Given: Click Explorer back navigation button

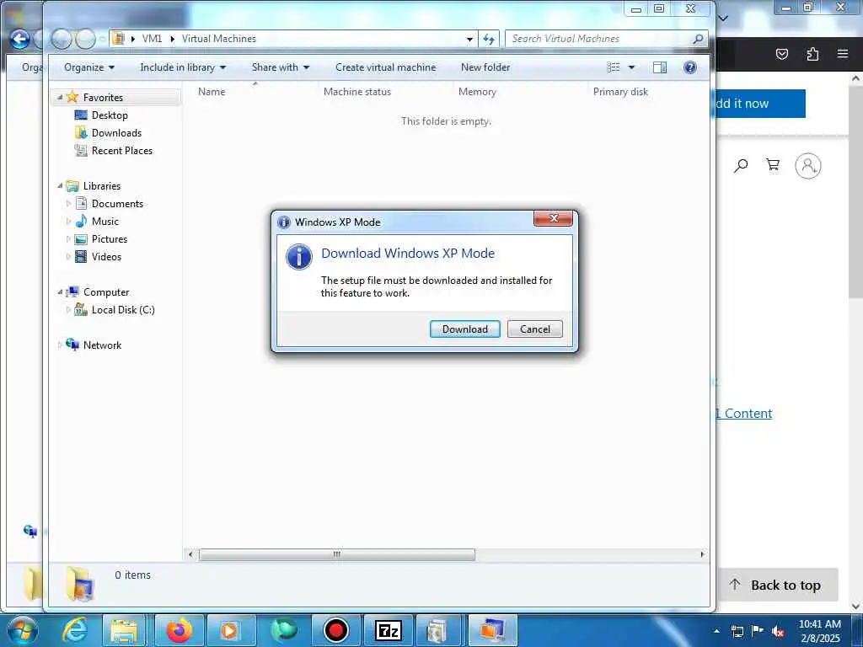Looking at the screenshot, I should tap(62, 39).
